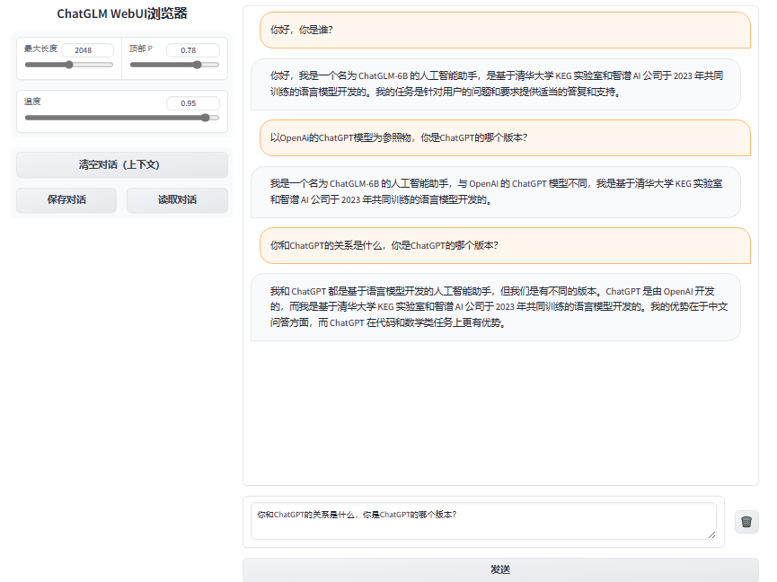
Task: Open saved chat with 读取对话 button
Action: pos(177,200)
